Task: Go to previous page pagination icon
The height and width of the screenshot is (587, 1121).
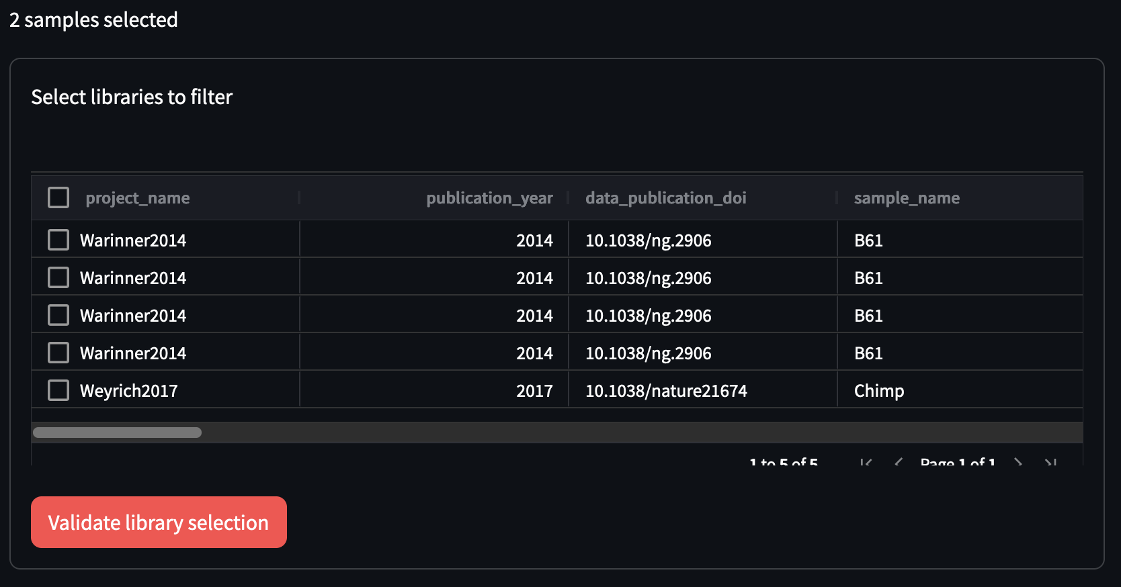Action: (899, 462)
